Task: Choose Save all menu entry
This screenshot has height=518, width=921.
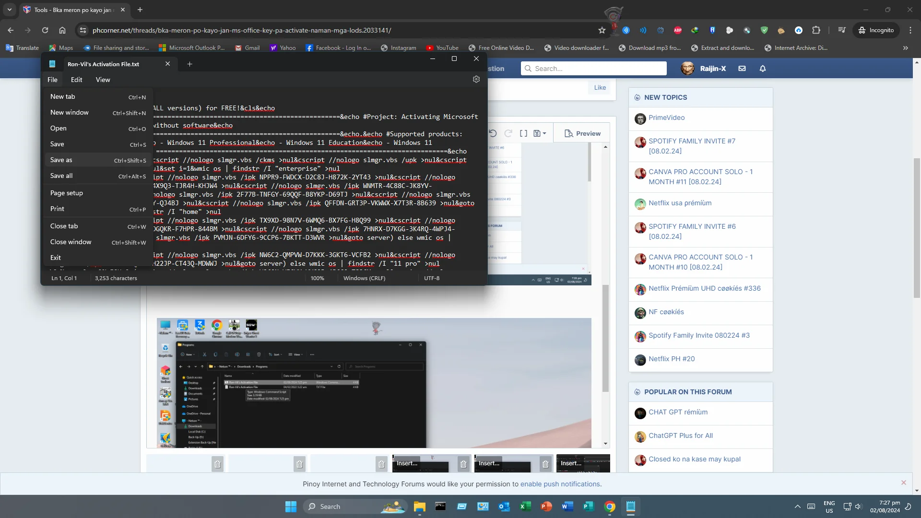Action: (98, 176)
